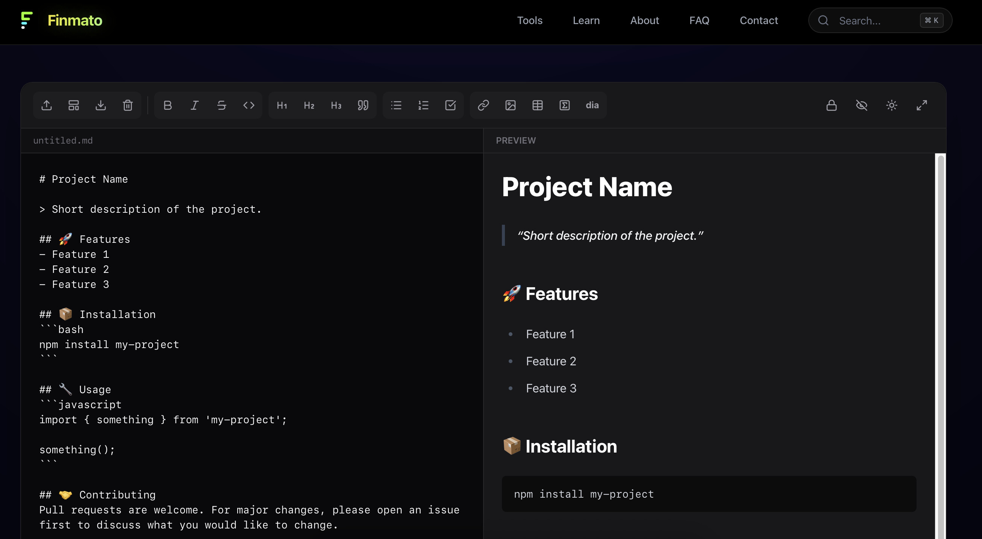Open the templates layout icon

(74, 105)
